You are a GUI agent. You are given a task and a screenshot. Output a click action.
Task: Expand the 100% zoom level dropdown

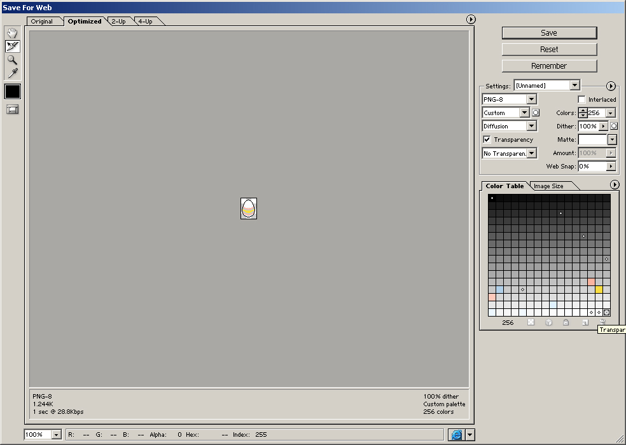click(x=55, y=435)
